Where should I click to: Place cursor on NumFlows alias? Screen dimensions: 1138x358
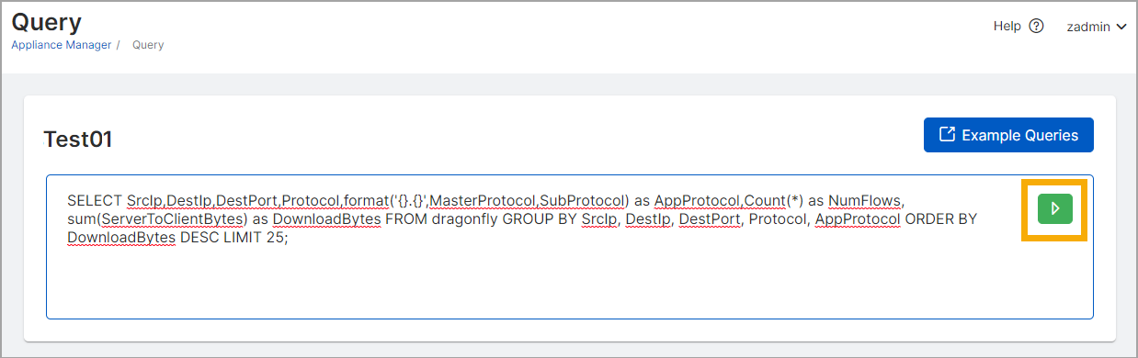point(868,200)
